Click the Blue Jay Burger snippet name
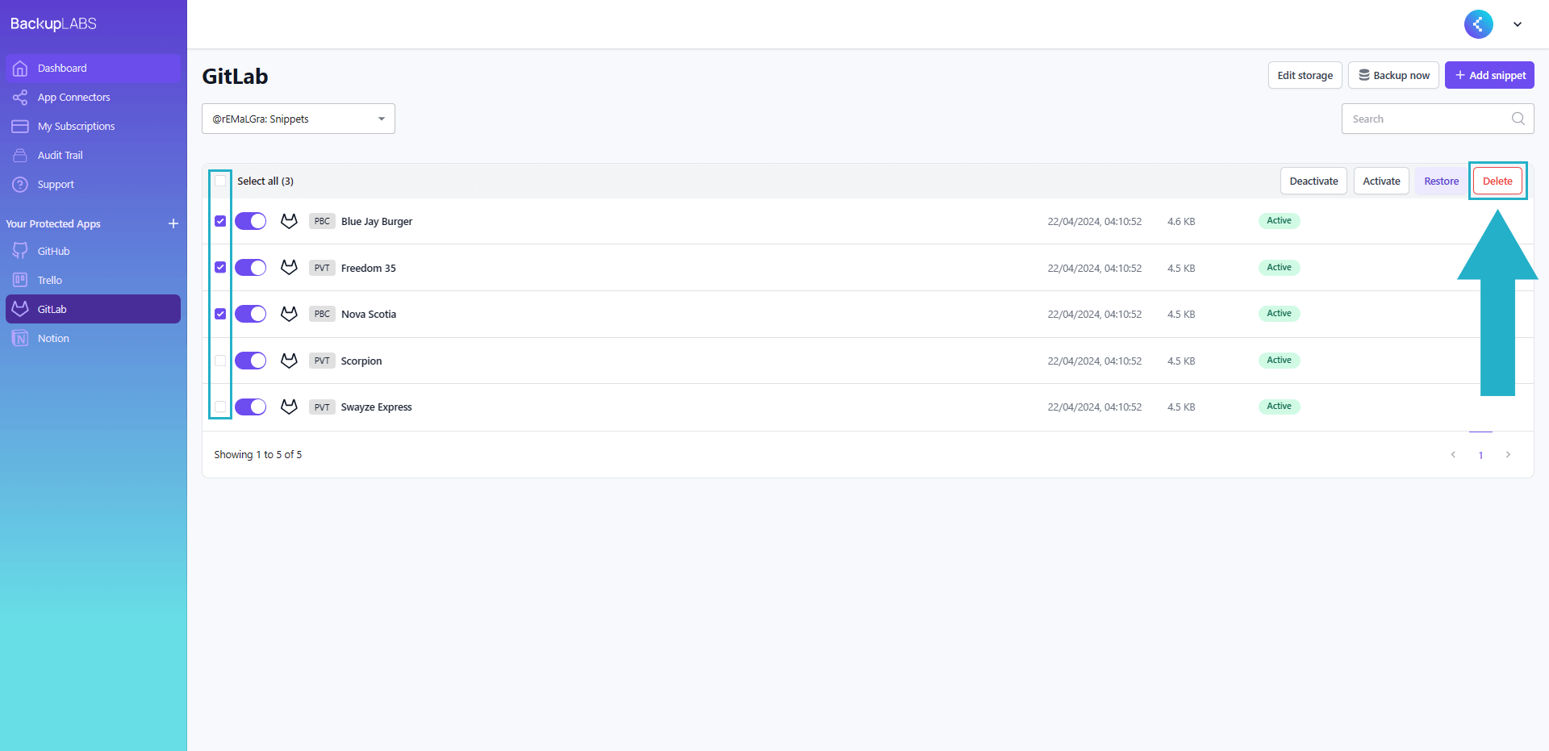 point(377,221)
